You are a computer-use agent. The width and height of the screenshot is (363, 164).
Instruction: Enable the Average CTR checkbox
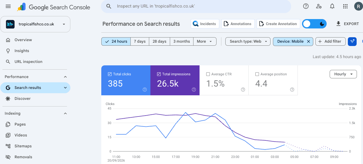[208, 74]
